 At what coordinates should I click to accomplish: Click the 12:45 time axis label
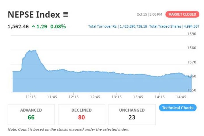click(x=95, y=97)
